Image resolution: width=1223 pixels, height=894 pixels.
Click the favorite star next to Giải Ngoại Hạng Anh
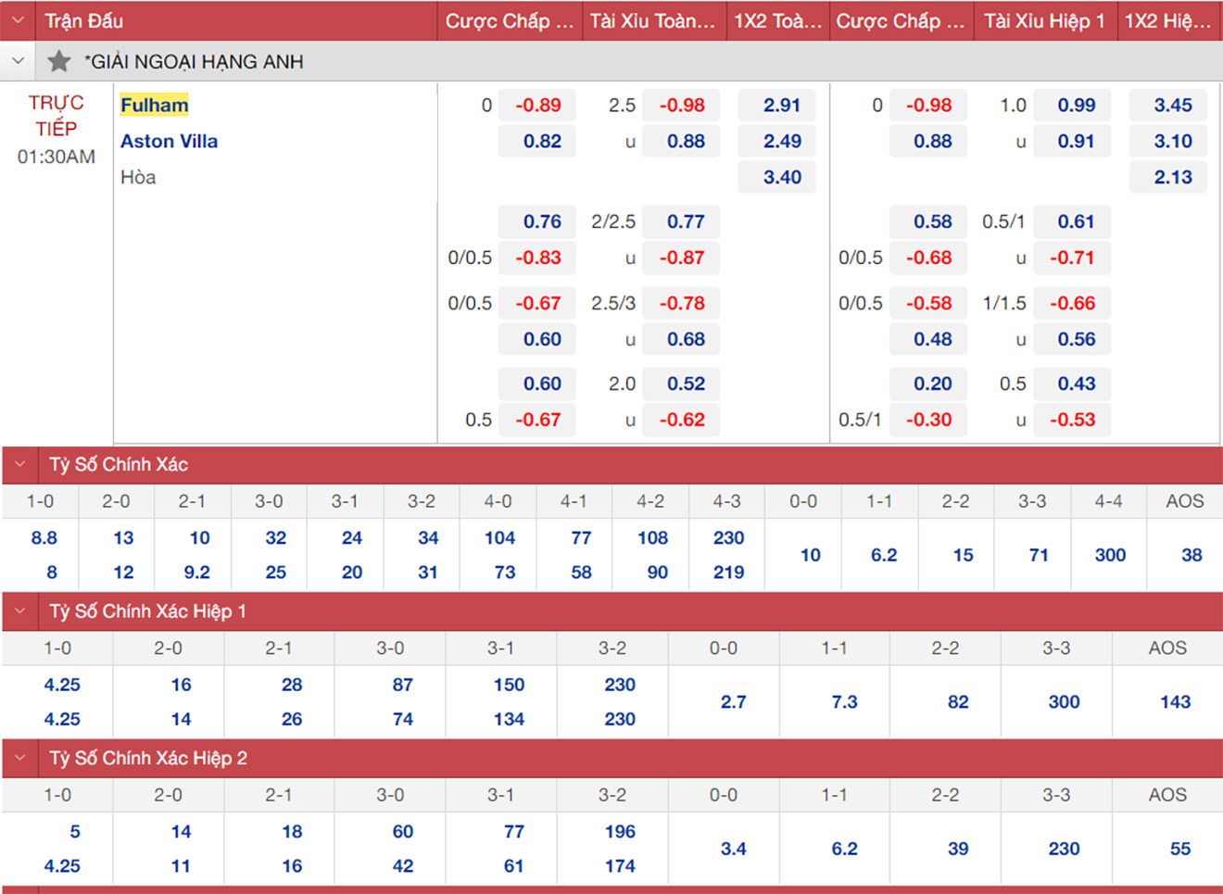tap(59, 62)
